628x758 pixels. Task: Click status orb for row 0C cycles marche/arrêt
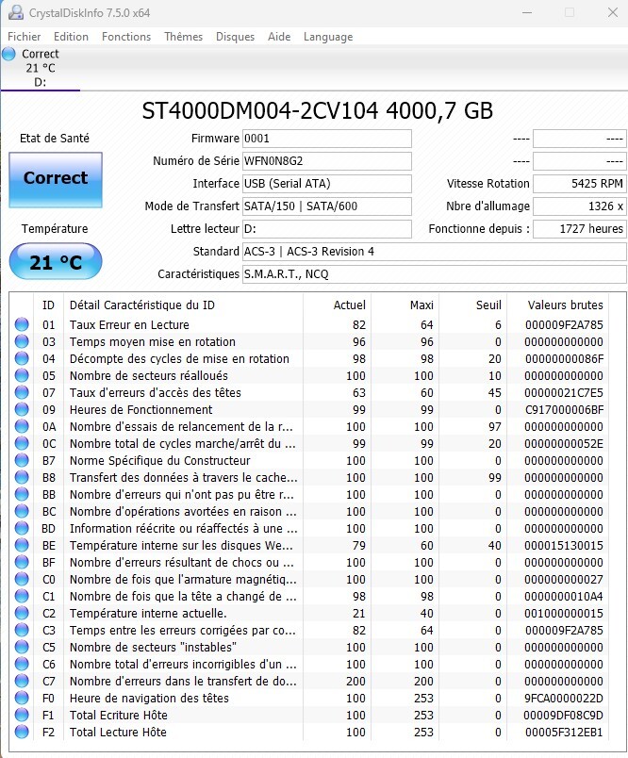click(x=22, y=443)
